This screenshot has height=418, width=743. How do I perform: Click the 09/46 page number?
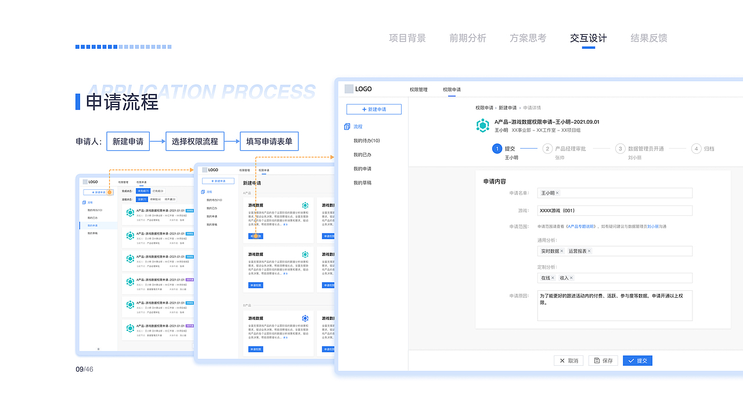(x=84, y=369)
